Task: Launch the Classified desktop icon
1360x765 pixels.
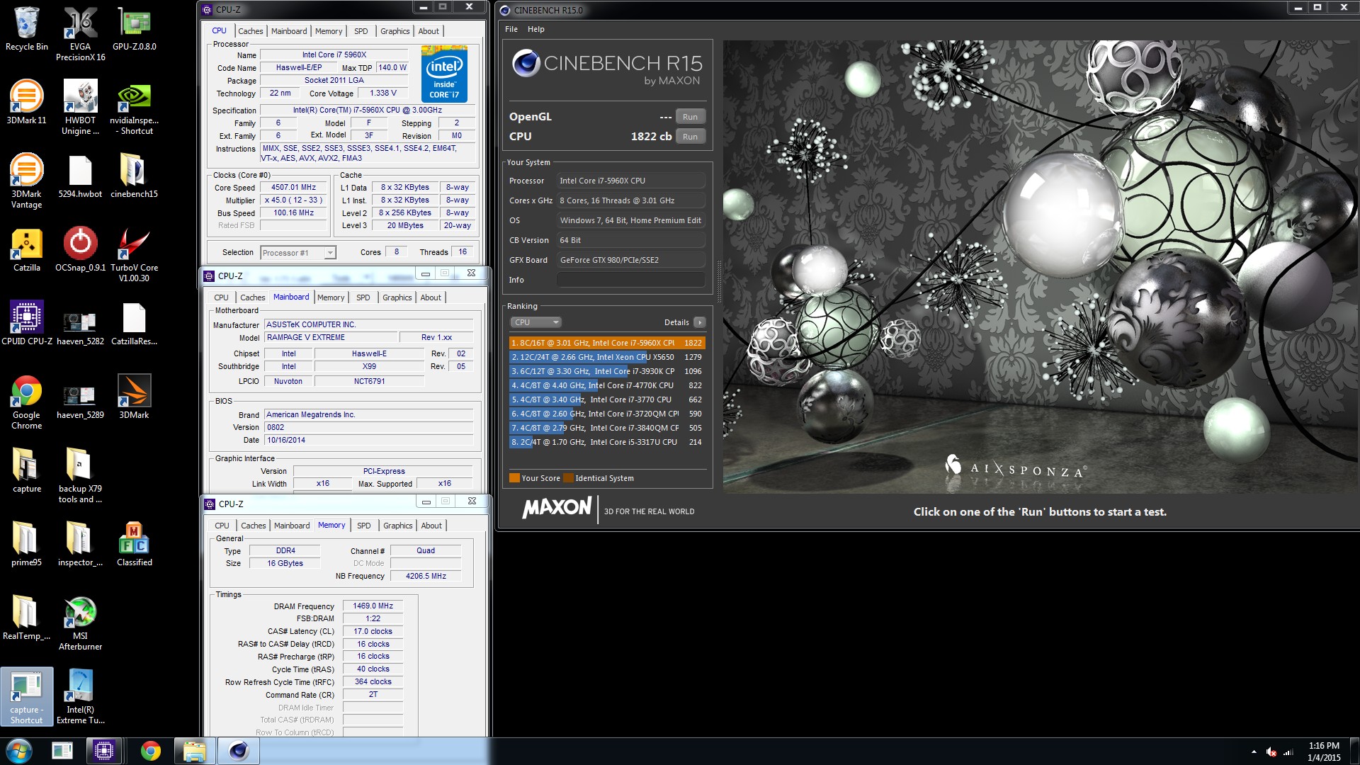Action: tap(134, 545)
